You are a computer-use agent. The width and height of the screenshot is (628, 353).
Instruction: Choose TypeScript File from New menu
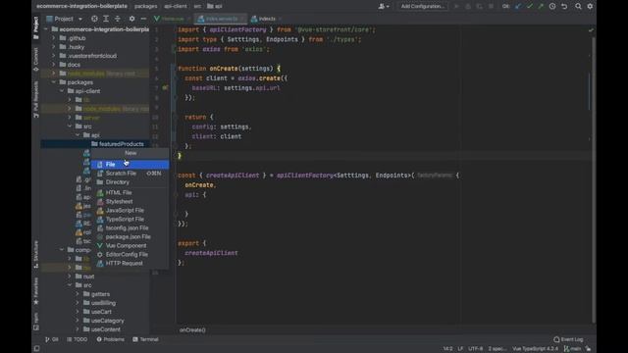coord(130,219)
